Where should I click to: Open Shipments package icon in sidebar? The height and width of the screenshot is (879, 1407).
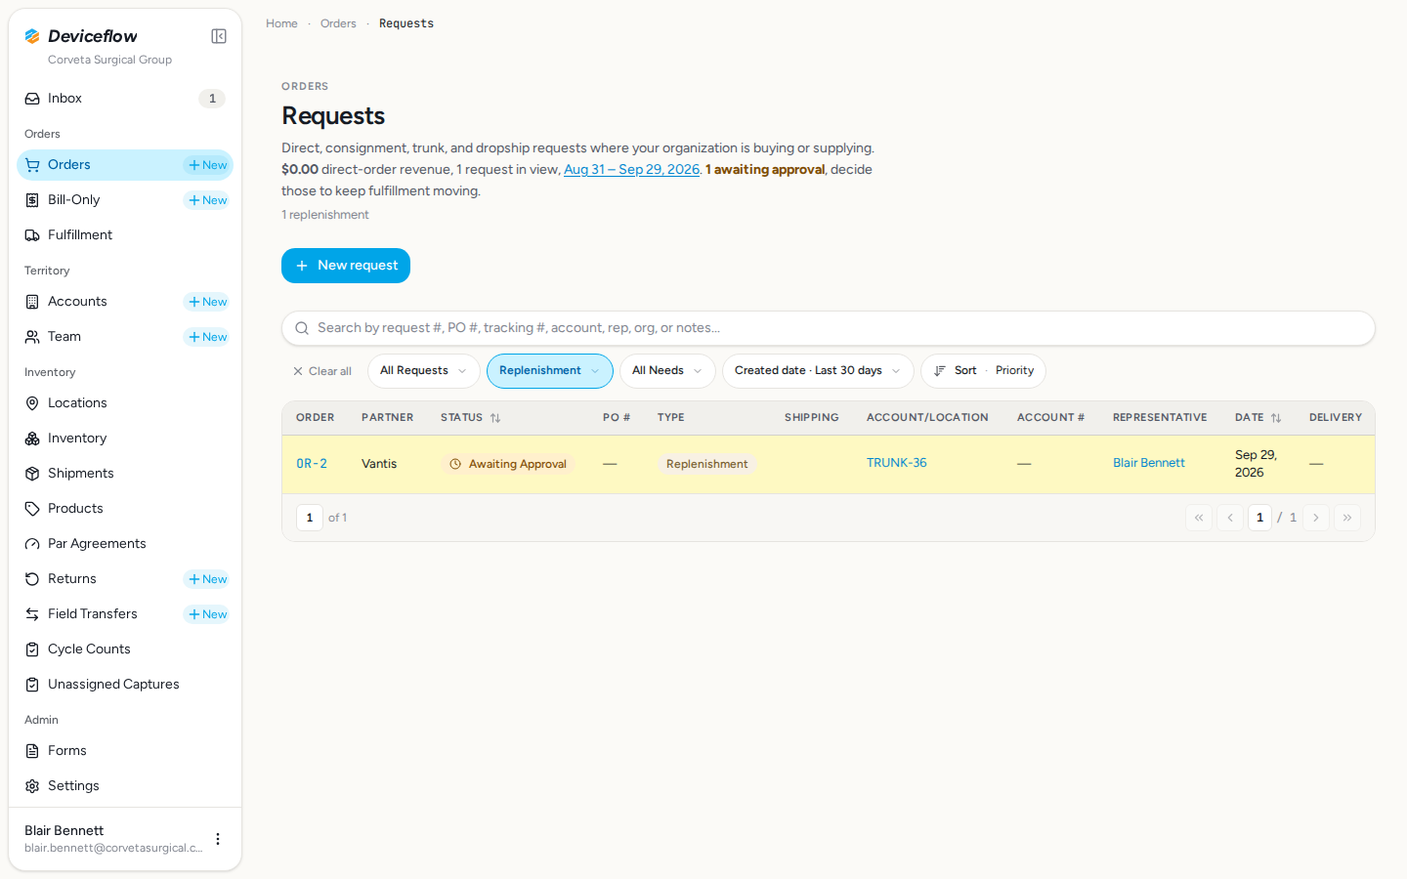click(32, 474)
